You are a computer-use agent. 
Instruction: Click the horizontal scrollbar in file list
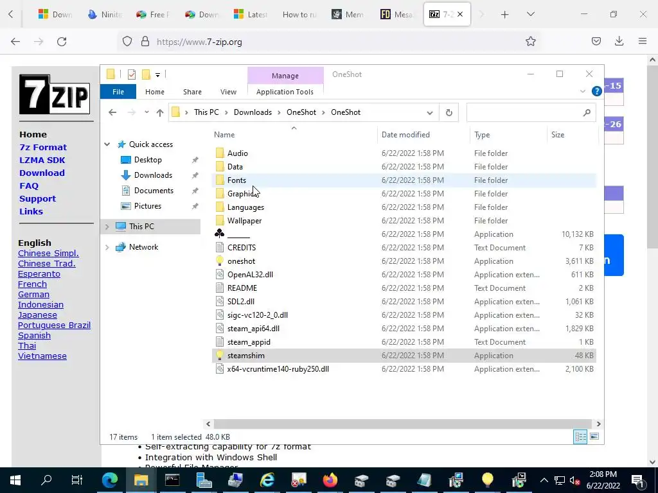pos(403,424)
